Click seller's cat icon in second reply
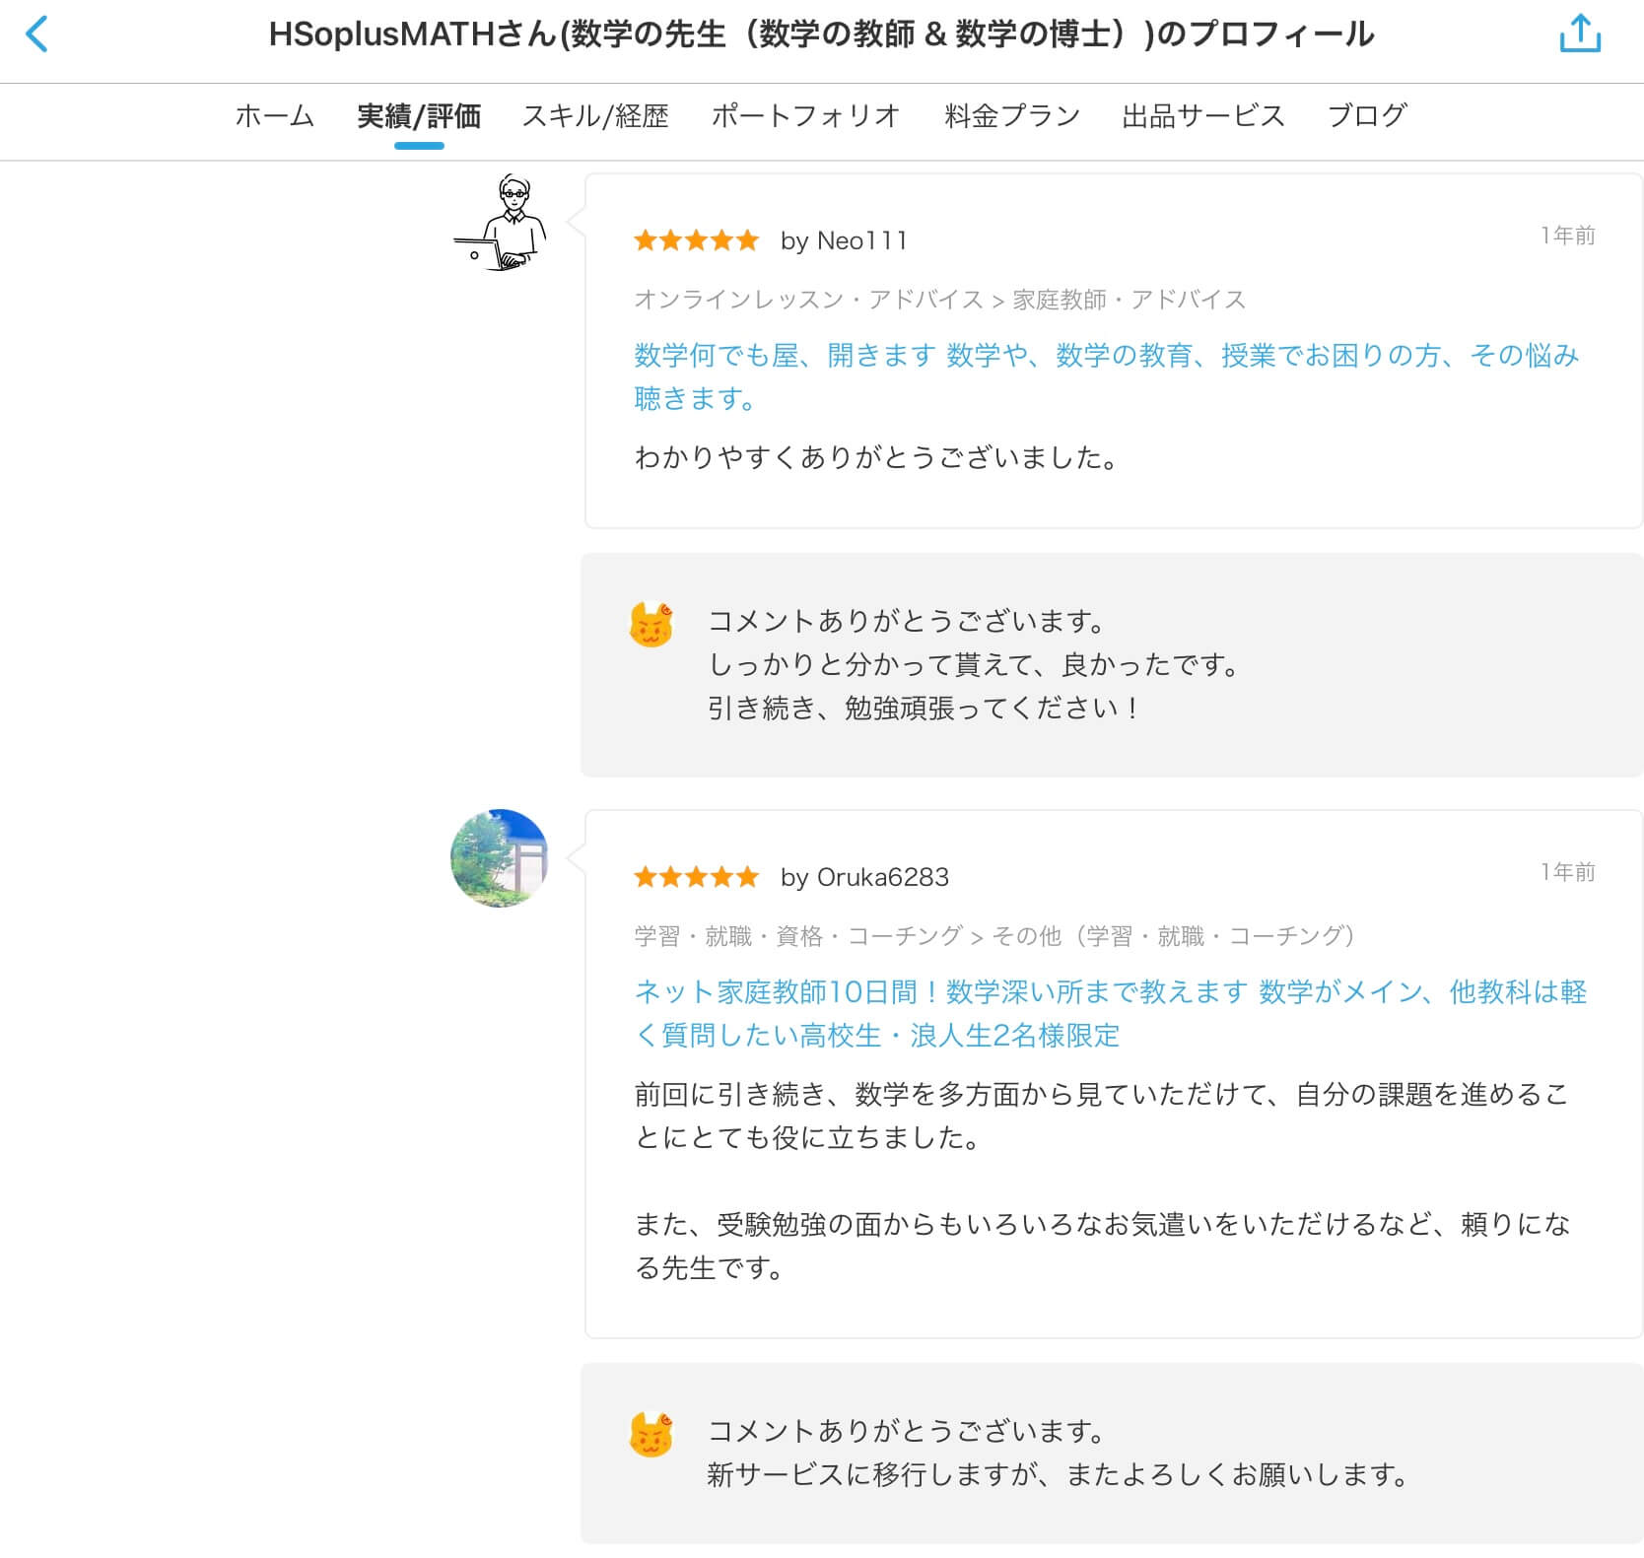Image resolution: width=1644 pixels, height=1558 pixels. (651, 1434)
